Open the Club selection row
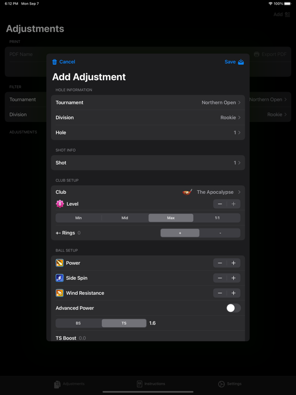The height and width of the screenshot is (395, 296). click(148, 192)
